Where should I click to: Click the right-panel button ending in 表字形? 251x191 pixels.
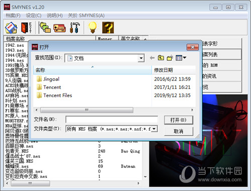[222, 44]
